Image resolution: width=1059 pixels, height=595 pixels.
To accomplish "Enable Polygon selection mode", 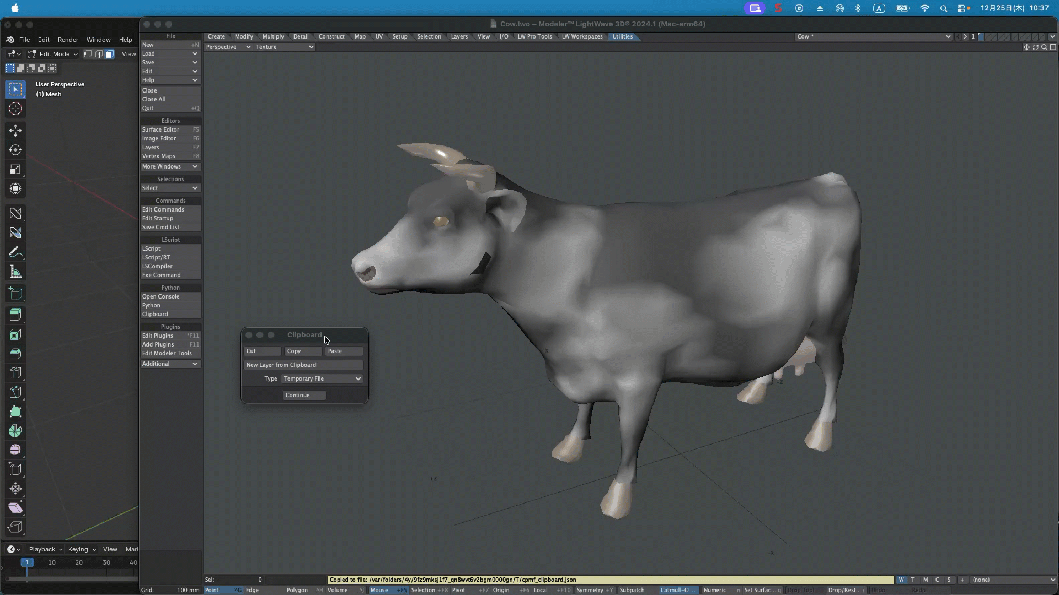I will point(297,590).
